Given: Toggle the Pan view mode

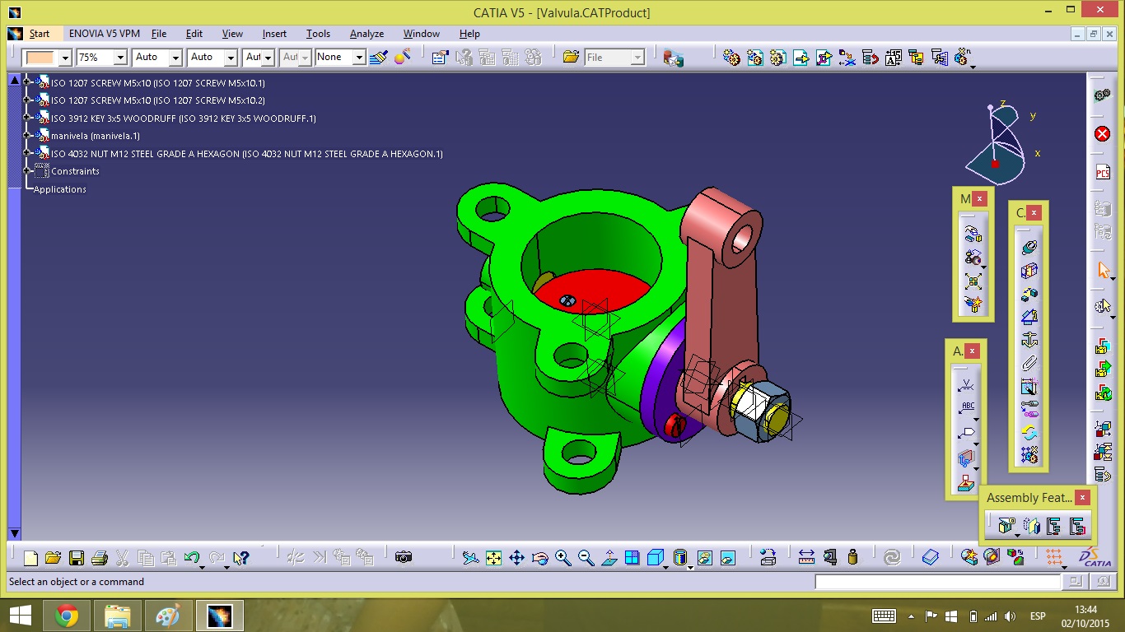Looking at the screenshot, I should (516, 558).
